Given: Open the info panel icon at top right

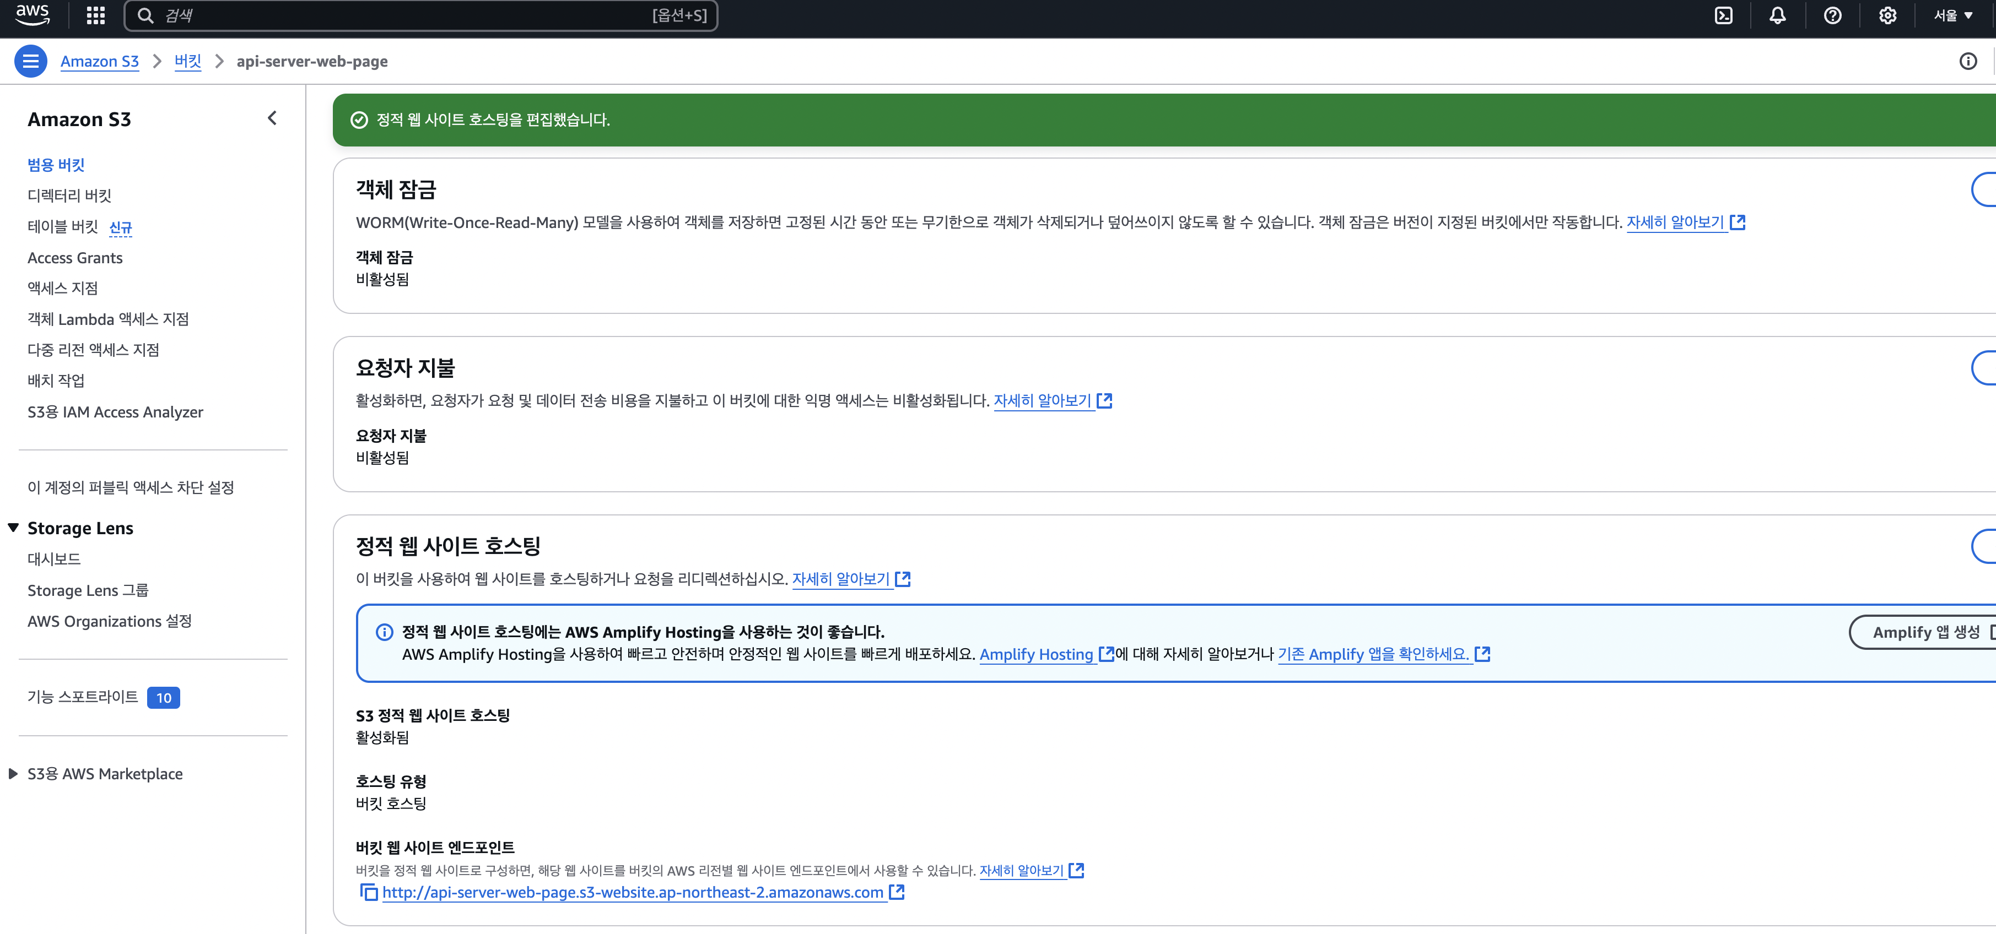Looking at the screenshot, I should pyautogui.click(x=1968, y=61).
